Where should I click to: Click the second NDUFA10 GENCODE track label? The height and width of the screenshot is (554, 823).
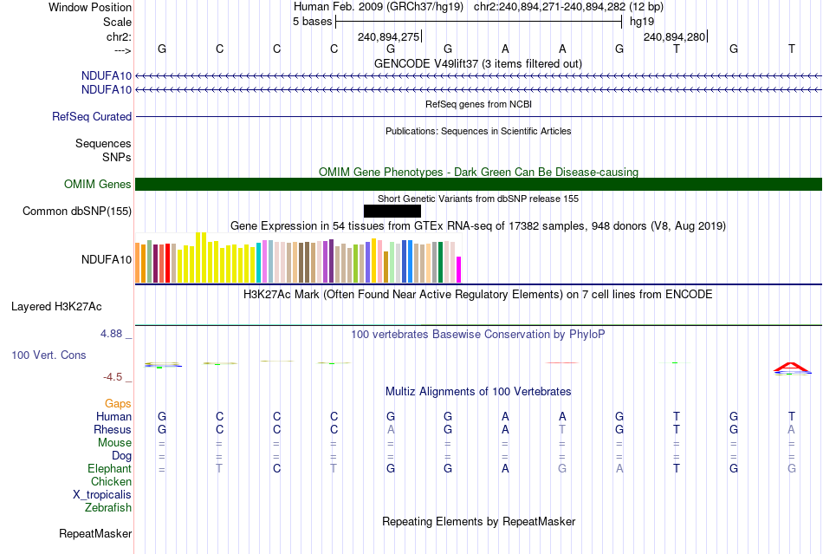coord(106,90)
